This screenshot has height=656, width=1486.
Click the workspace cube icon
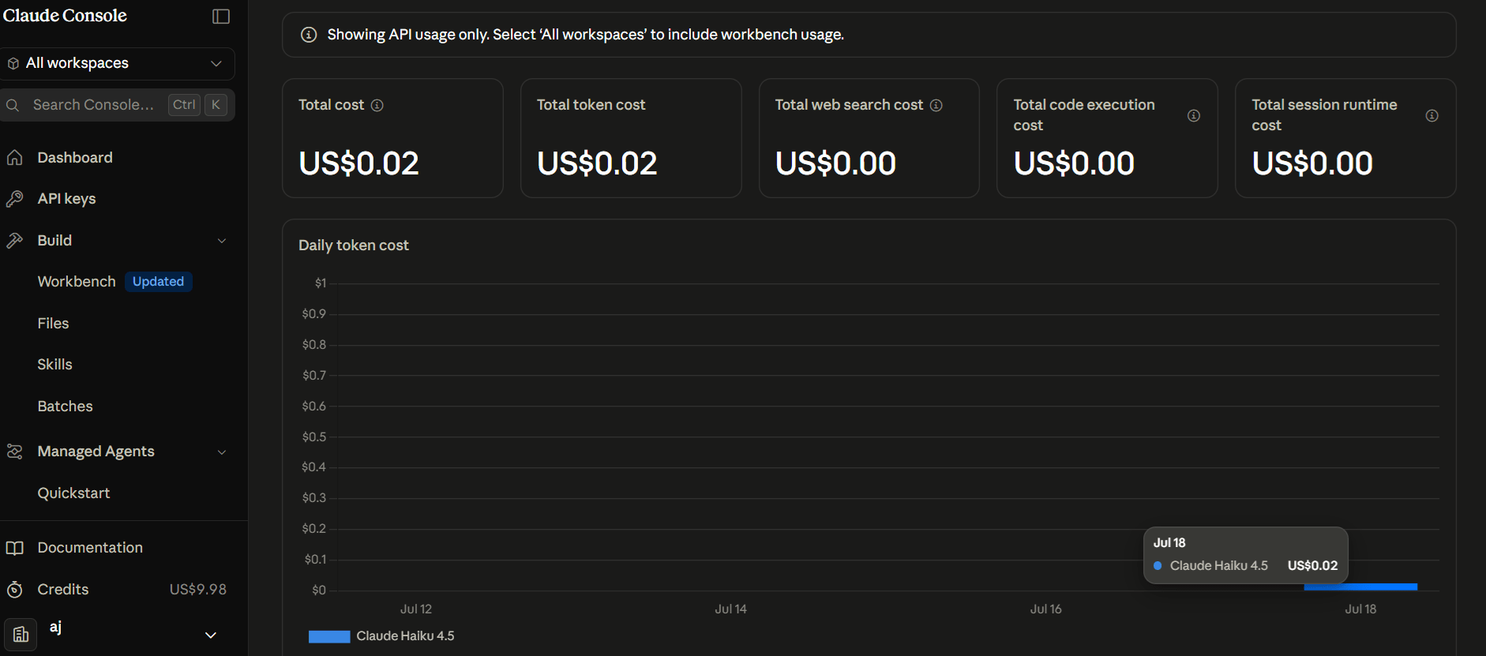(13, 63)
